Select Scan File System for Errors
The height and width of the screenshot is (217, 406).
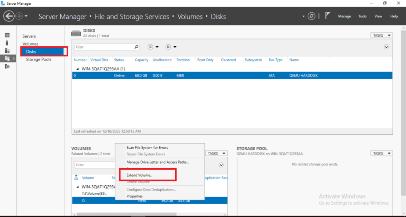pyautogui.click(x=147, y=148)
